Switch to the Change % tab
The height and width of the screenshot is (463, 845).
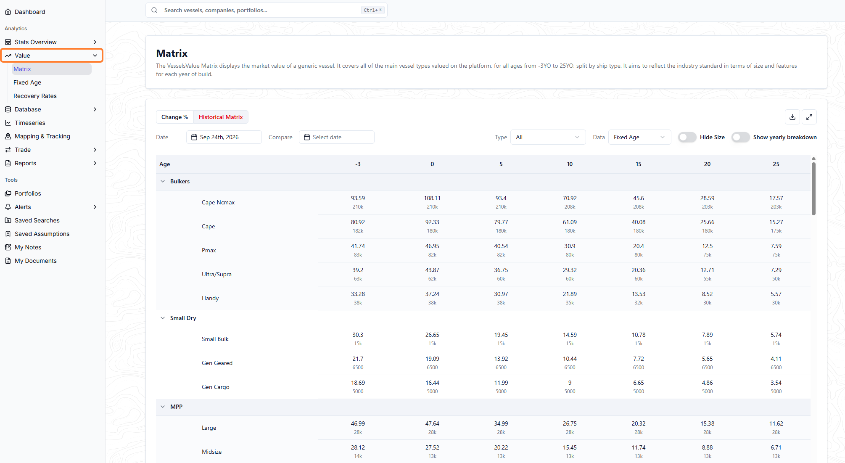[175, 117]
